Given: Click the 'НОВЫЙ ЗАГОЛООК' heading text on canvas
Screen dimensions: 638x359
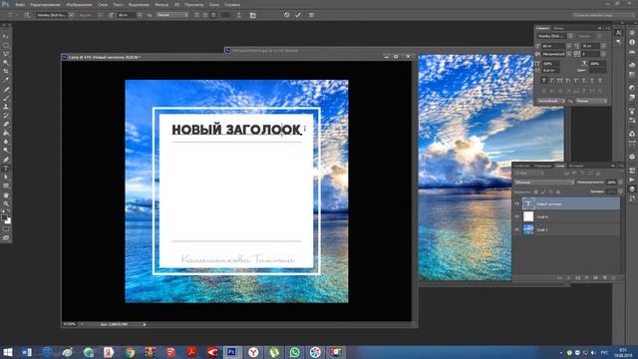Looking at the screenshot, I should 236,130.
